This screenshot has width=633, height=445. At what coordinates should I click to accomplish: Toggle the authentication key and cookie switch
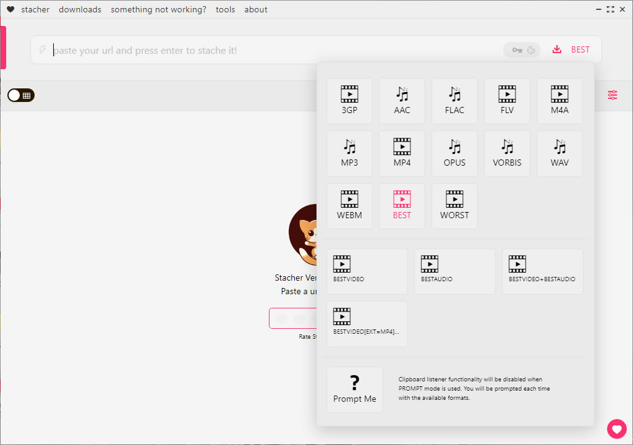pyautogui.click(x=522, y=50)
